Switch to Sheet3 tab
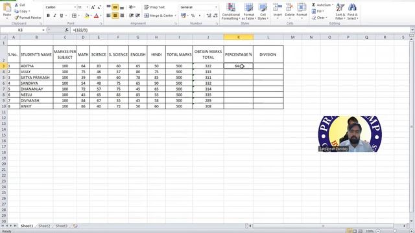This screenshot has width=415, height=233. (62, 226)
